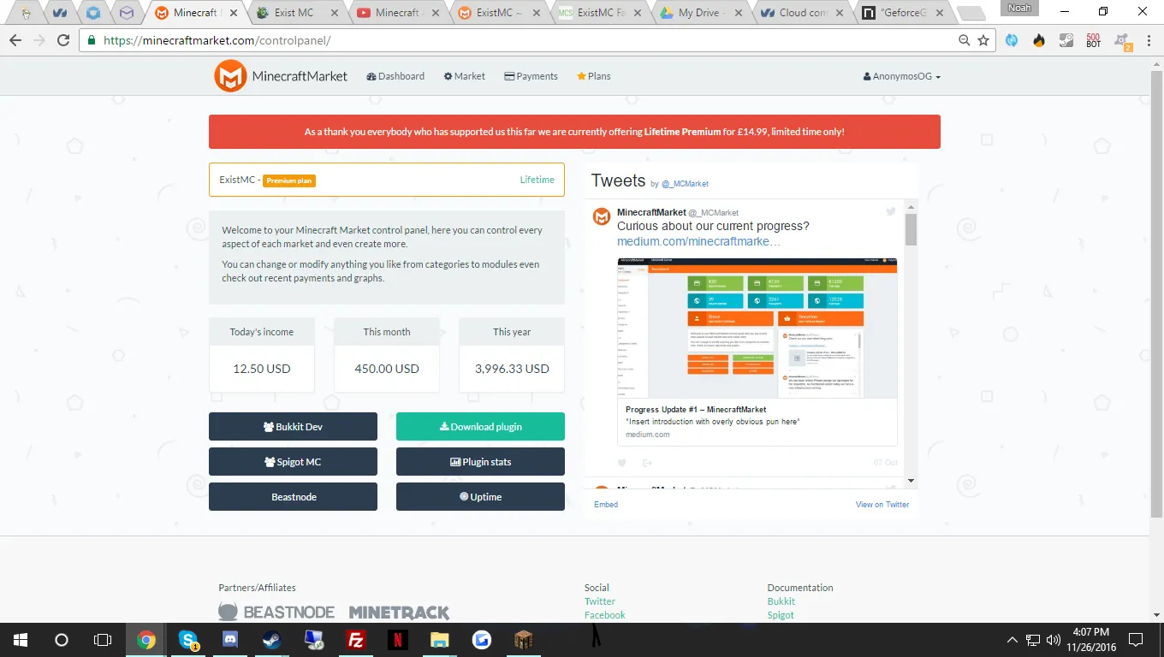Open the zoom magnifier icon in address bar
The image size is (1164, 657).
click(965, 40)
